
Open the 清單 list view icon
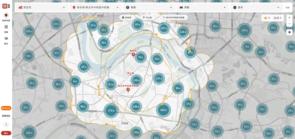click(x=6, y=27)
